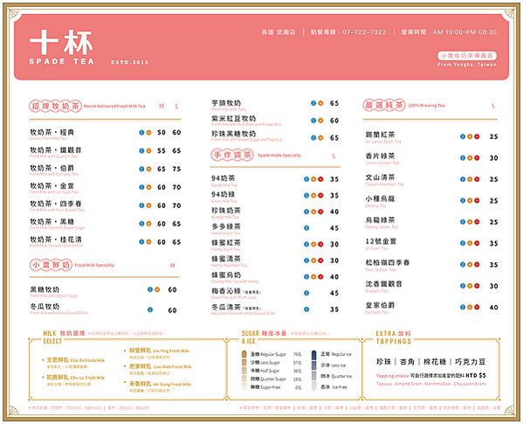Select the 手作調茶 section heading
Image resolution: width=523 pixels, height=424 pixels.
232,155
